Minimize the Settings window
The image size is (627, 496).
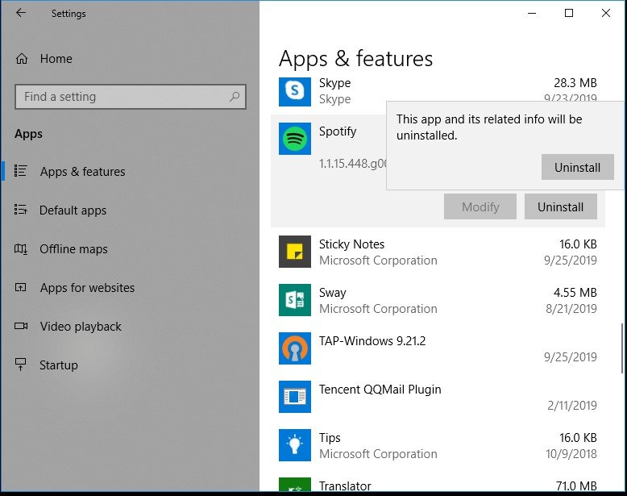532,13
